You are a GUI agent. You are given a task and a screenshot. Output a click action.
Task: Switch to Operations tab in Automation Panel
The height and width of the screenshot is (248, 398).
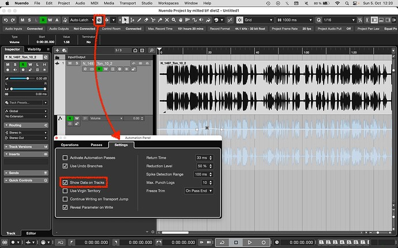click(x=70, y=145)
